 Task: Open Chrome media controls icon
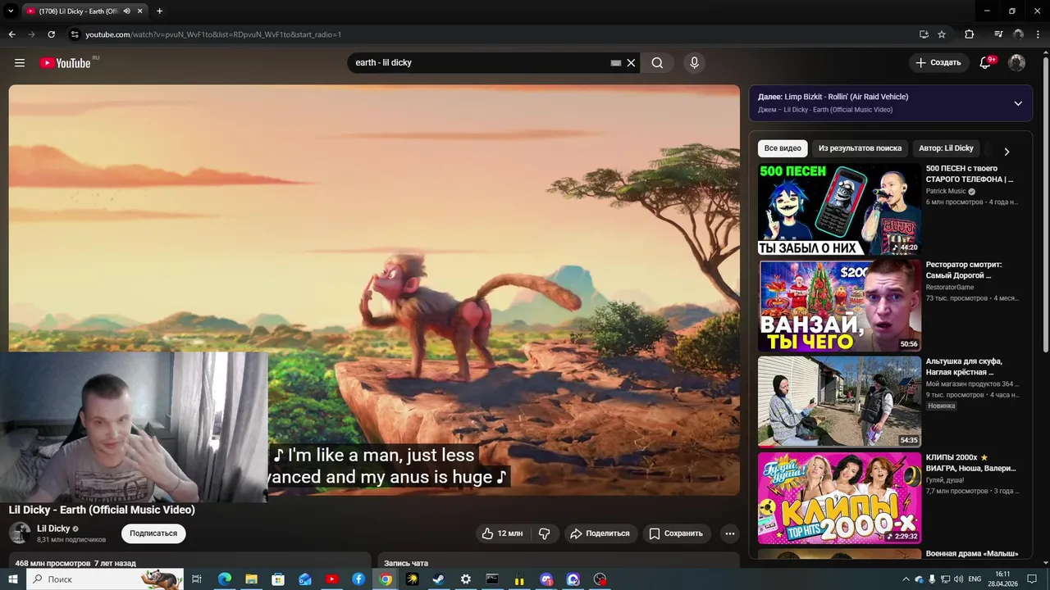[x=998, y=34]
